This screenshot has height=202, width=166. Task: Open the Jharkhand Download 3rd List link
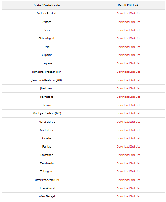(128, 88)
